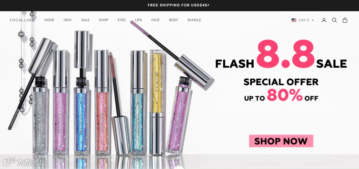Click the pink SHOP NOW button
This screenshot has width=359, height=169.
tap(281, 141)
